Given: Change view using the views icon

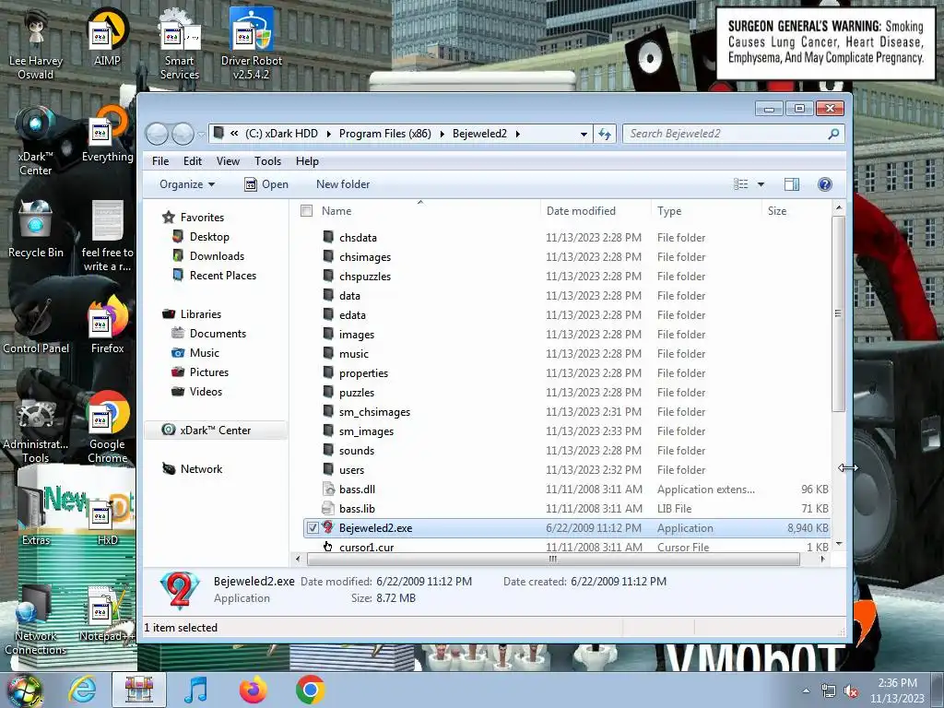Looking at the screenshot, I should (x=741, y=184).
